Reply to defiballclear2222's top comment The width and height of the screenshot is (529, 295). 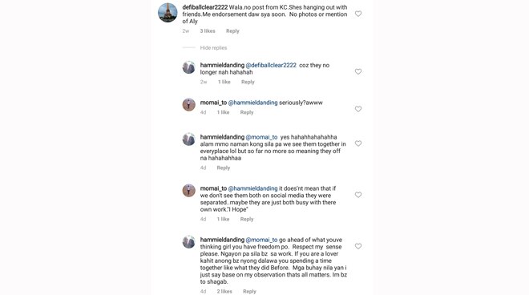232,31
